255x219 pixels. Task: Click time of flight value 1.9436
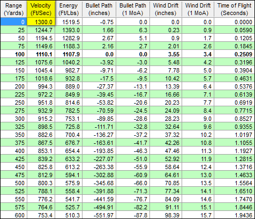pos(234,215)
